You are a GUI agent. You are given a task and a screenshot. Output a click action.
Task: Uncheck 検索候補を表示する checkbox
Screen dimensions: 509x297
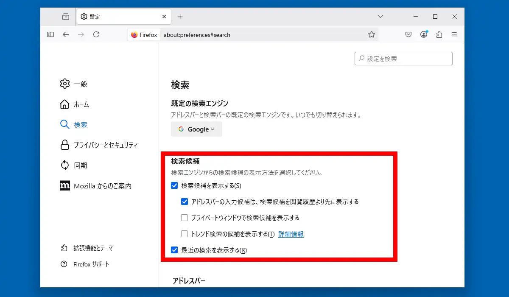click(x=174, y=185)
